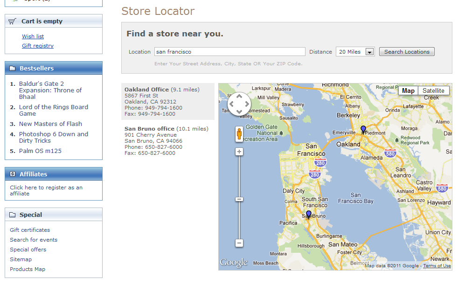This screenshot has height=285, width=458.
Task: Pan the map down with arrow
Action: [x=239, y=111]
